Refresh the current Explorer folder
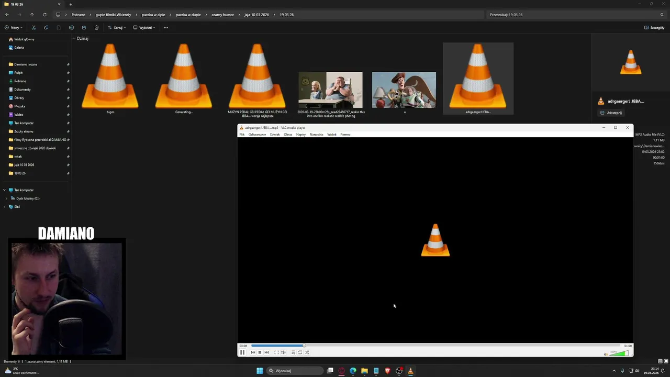Screen dimensions: 670x377 pos(44,15)
